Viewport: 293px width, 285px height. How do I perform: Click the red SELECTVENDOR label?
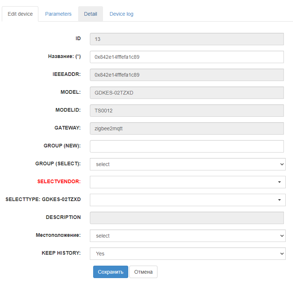pyautogui.click(x=59, y=181)
